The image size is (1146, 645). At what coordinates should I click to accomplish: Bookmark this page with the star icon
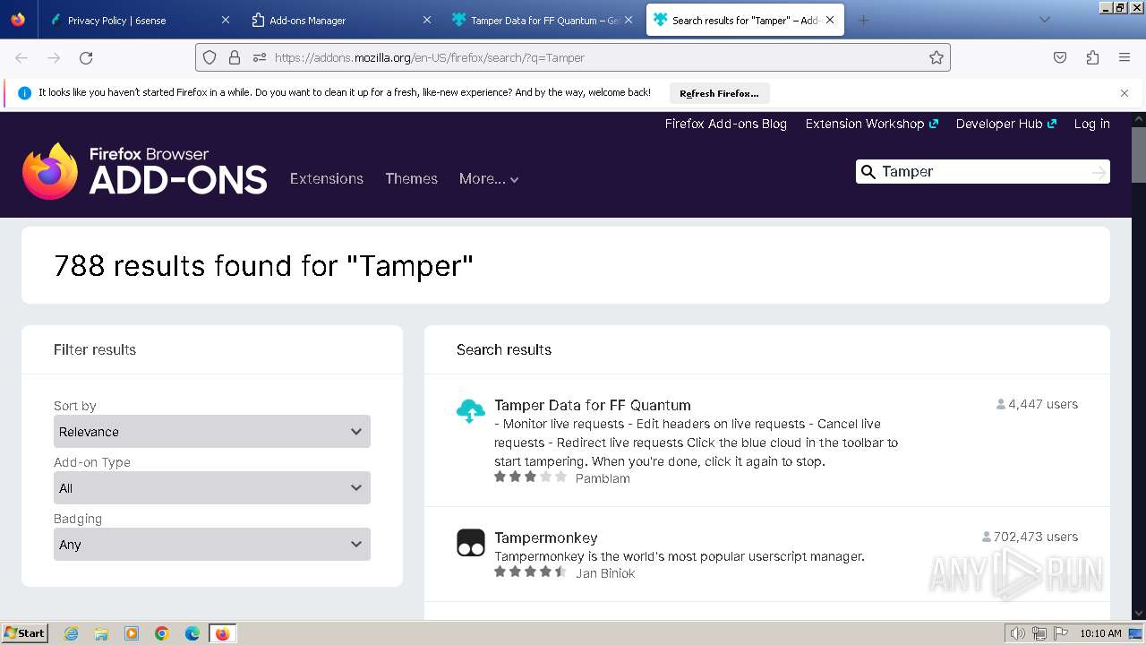[936, 57]
